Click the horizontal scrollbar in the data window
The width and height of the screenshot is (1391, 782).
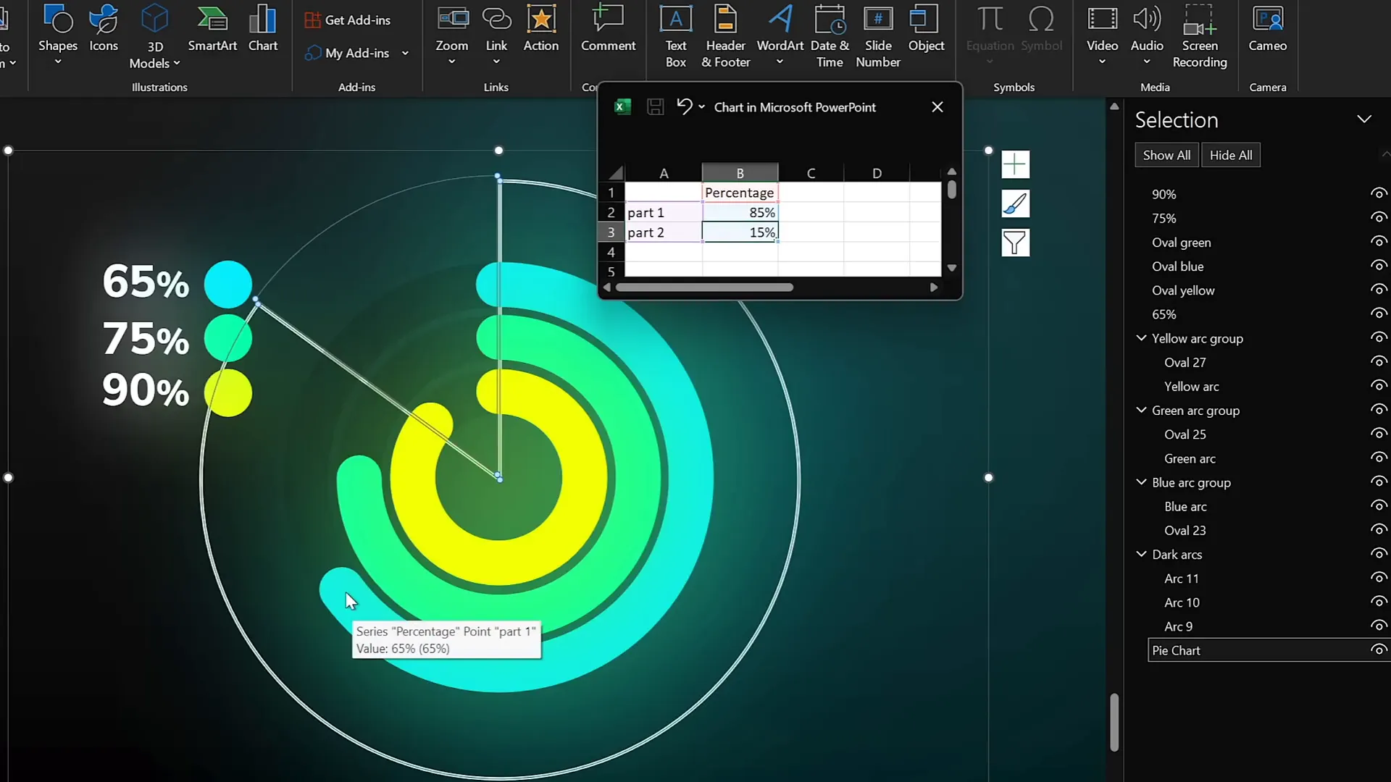coord(704,287)
